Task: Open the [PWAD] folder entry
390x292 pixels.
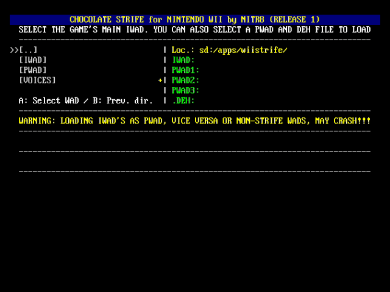Action: point(32,71)
